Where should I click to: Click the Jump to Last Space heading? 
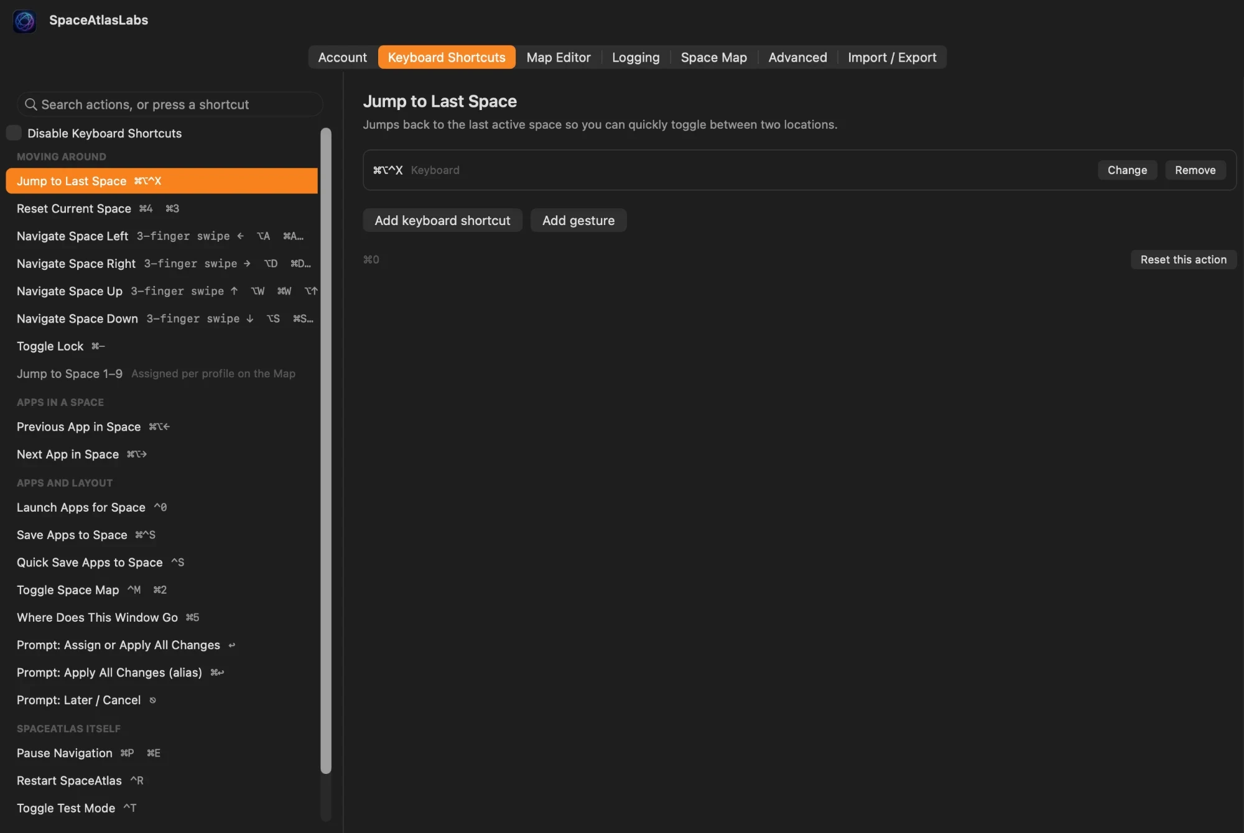(x=440, y=101)
